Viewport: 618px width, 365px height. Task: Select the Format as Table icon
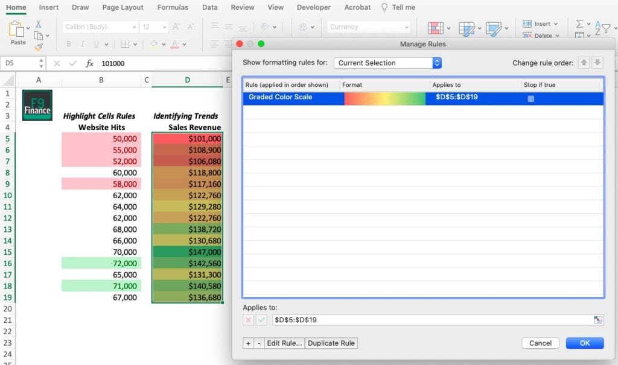(x=467, y=28)
